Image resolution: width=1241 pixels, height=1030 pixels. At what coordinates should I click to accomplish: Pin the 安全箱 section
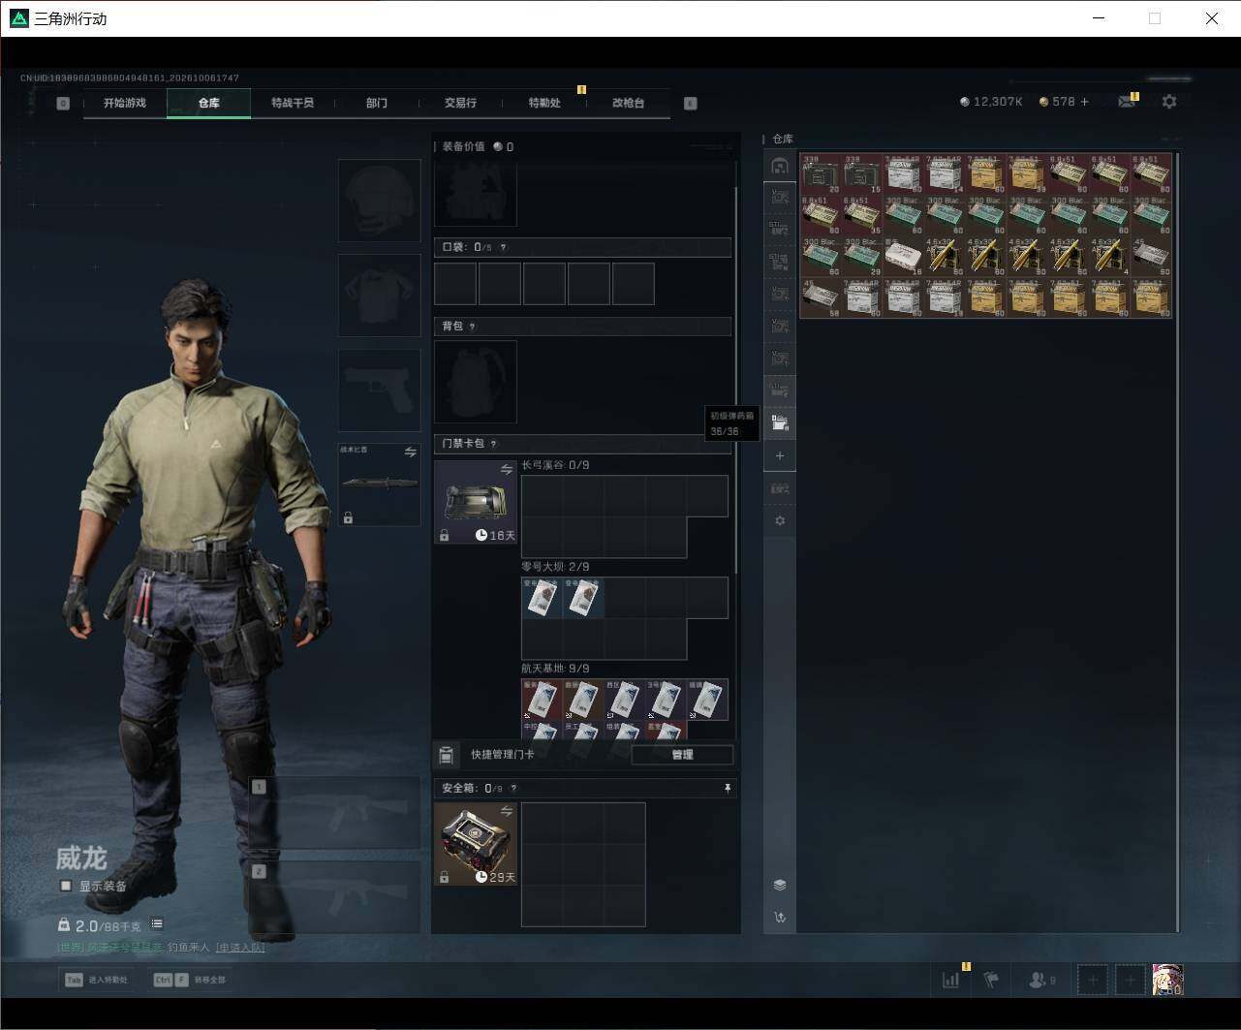(x=728, y=789)
